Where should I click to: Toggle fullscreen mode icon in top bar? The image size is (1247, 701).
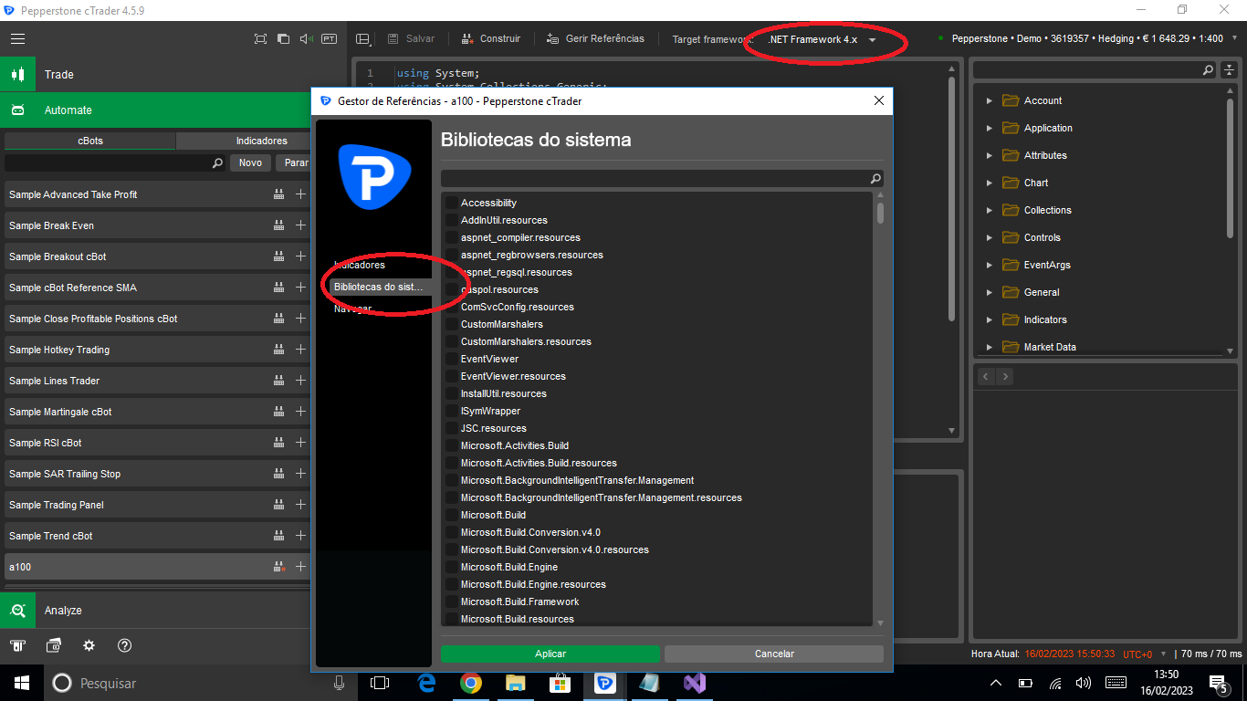(x=260, y=39)
